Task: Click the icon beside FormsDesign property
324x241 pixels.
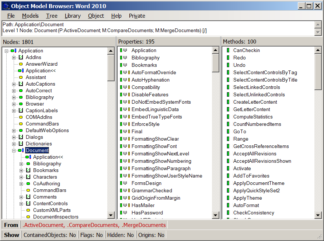Action: coord(123,183)
